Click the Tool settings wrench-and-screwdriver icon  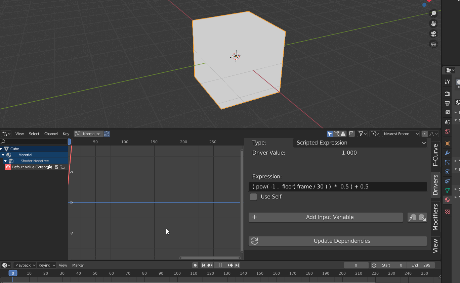[447, 82]
